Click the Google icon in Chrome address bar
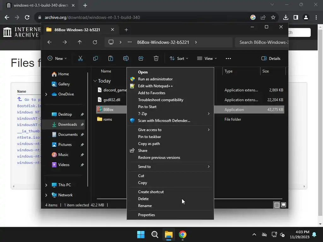This screenshot has width=323, height=242. 253,18
